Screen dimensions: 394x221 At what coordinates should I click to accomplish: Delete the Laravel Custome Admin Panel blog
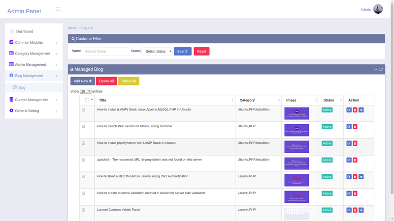[x=355, y=210]
